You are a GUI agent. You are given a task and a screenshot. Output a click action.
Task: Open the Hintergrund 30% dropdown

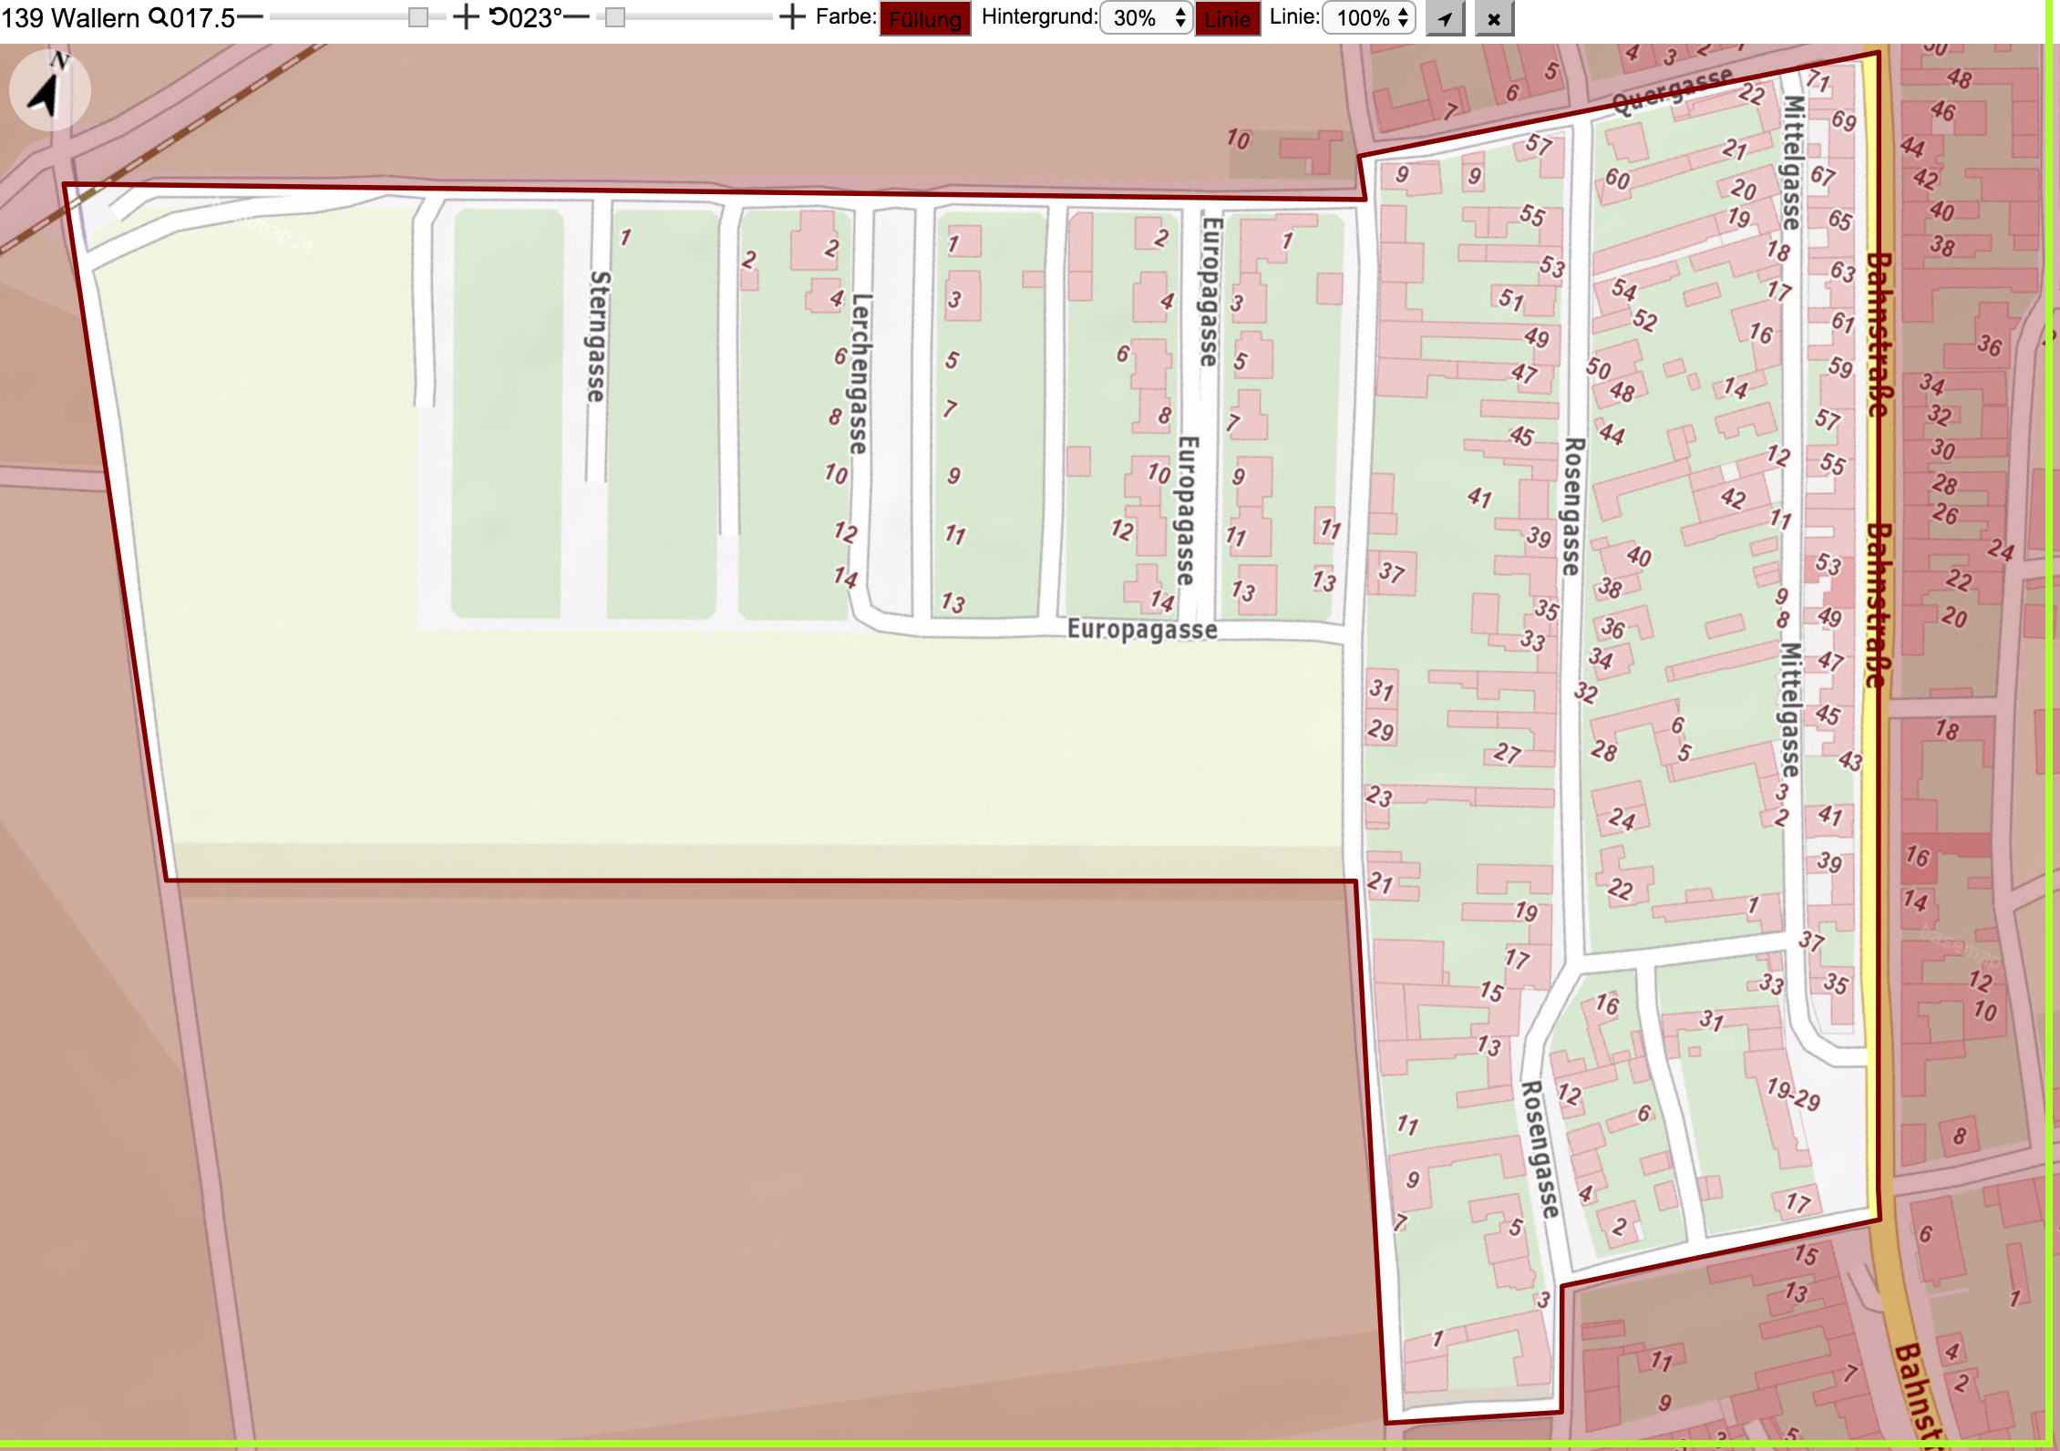click(1147, 18)
